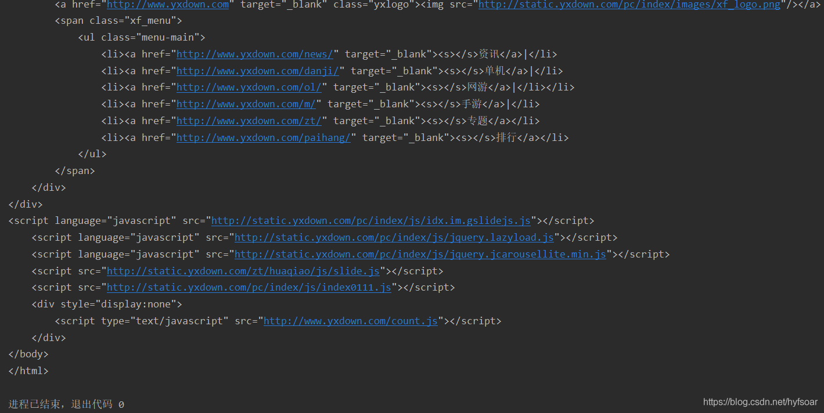Open the yxdown.com/zt/ link
The image size is (824, 413).
(249, 121)
